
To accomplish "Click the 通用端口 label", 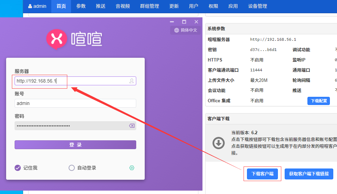I will pyautogui.click(x=301, y=70).
